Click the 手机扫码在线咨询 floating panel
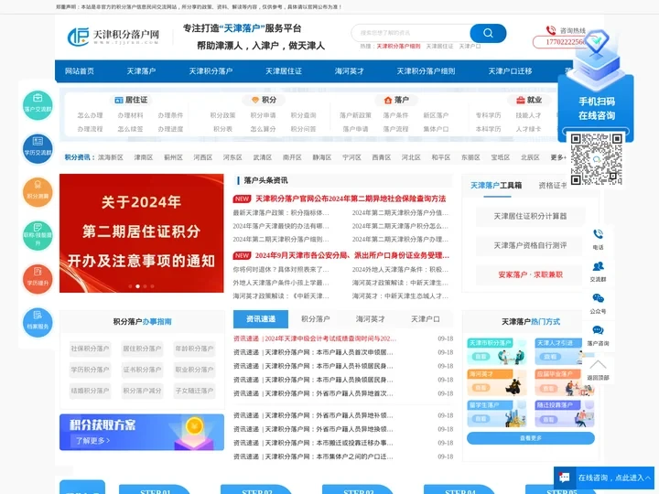Viewport: 659px width, 494px height. pyautogui.click(x=596, y=108)
